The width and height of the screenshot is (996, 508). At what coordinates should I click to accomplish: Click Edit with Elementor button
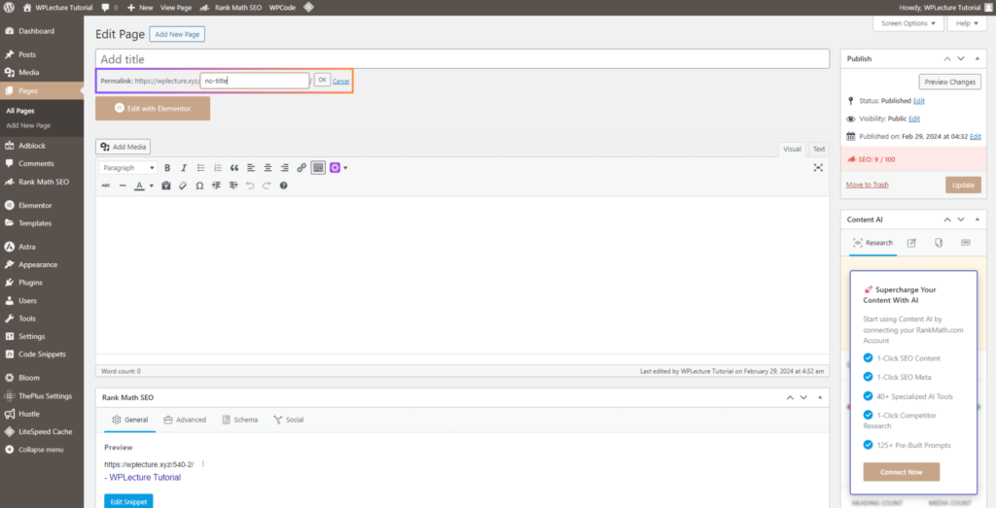(153, 109)
